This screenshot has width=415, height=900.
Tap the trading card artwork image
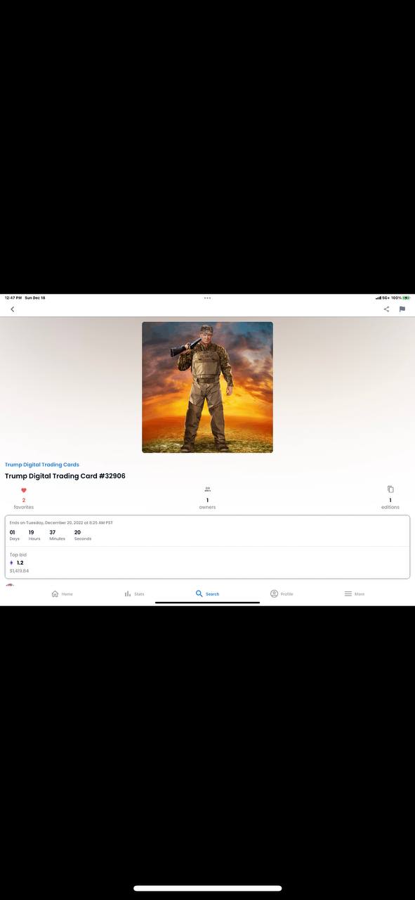click(207, 387)
